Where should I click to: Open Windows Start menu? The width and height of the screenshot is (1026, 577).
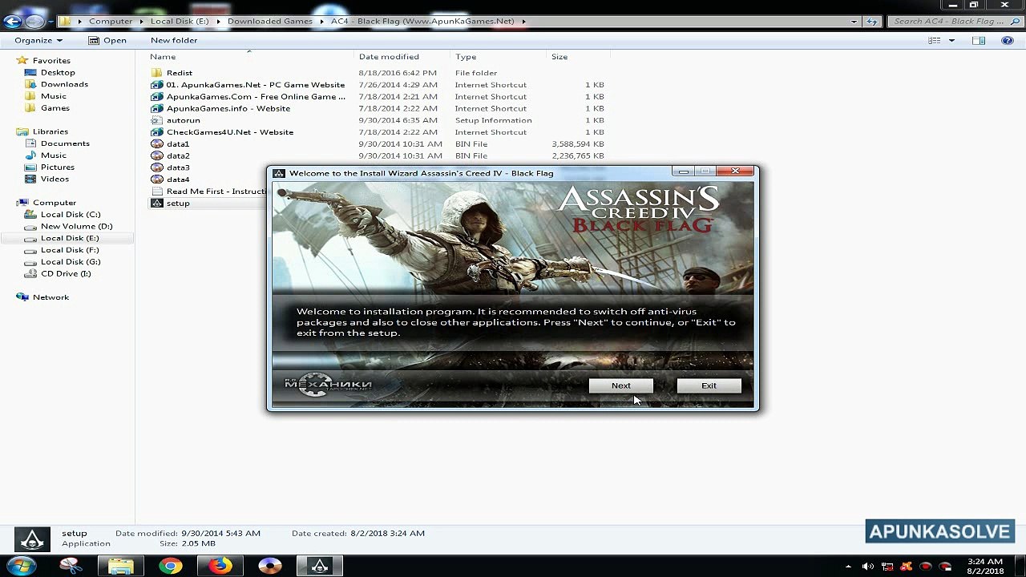click(x=22, y=566)
